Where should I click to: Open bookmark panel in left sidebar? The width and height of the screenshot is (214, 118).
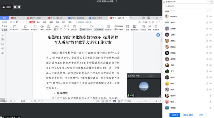(x=2, y=35)
